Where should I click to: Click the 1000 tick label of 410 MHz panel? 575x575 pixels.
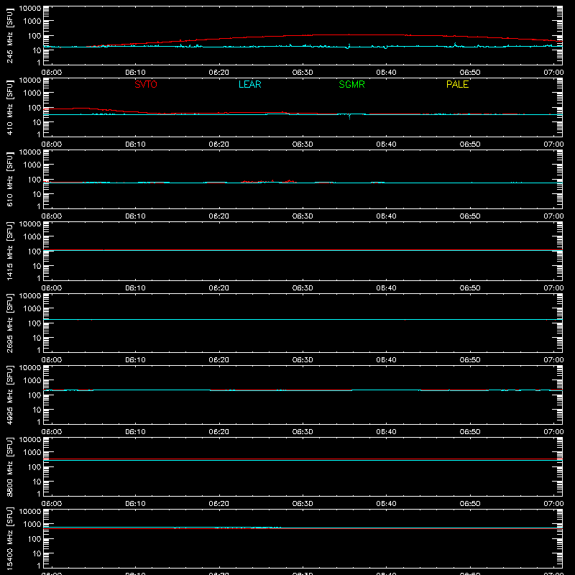coord(32,93)
